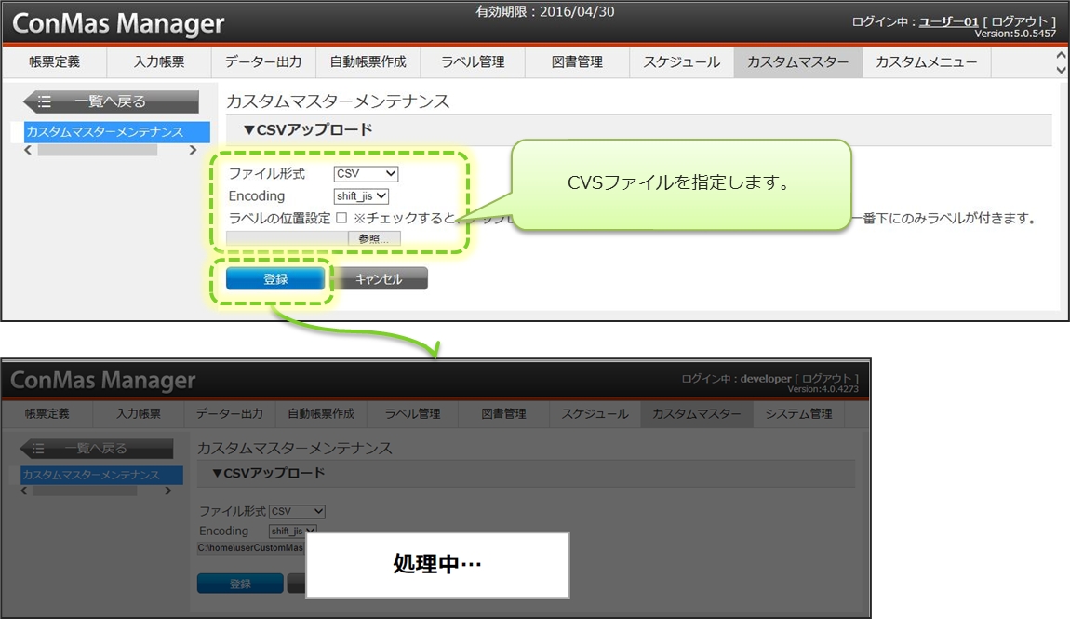The height and width of the screenshot is (619, 1070).
Task: Open the ファイル形式 CSV dropdown
Action: 366,174
